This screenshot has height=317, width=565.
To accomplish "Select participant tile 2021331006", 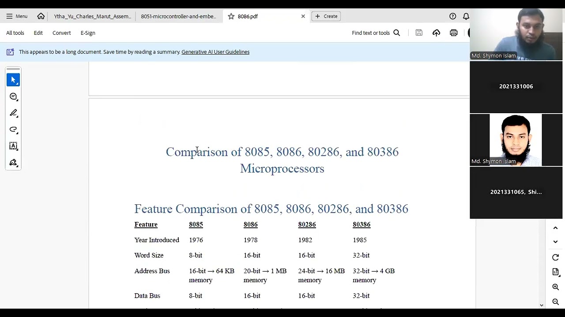I will pos(516,87).
